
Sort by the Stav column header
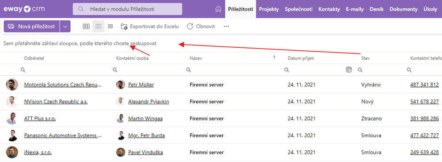click(366, 58)
